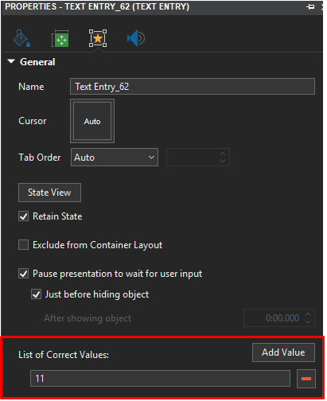This screenshot has width=327, height=401.
Task: Select the Interactivity star tab
Action: [x=98, y=38]
